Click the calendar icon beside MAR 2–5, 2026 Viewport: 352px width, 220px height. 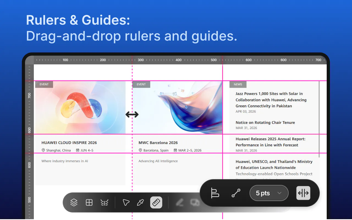175,150
